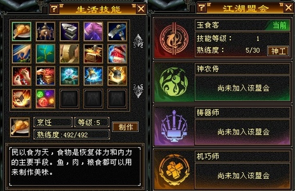The width and height of the screenshot is (295, 191).
Task: Click the 制作 craft button
Action: (x=126, y=127)
